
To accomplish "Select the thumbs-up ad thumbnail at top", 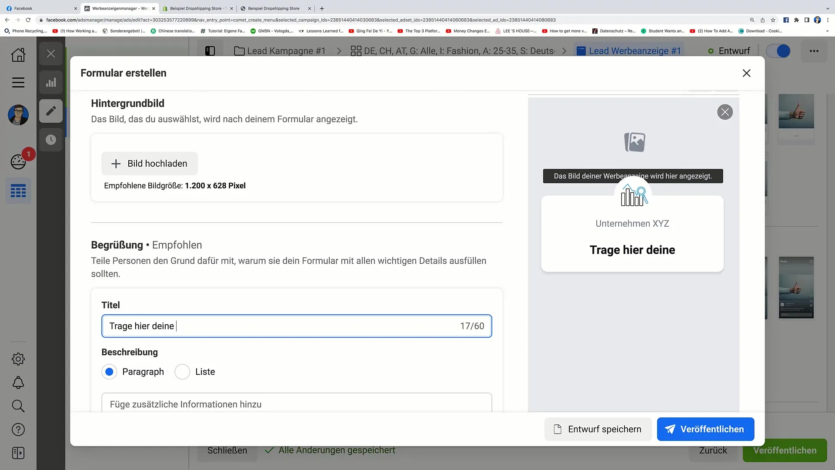I will pyautogui.click(x=796, y=112).
